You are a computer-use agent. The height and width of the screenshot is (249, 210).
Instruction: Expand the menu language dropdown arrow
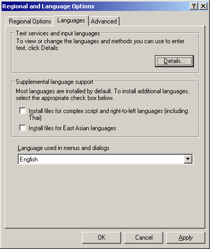click(188, 159)
